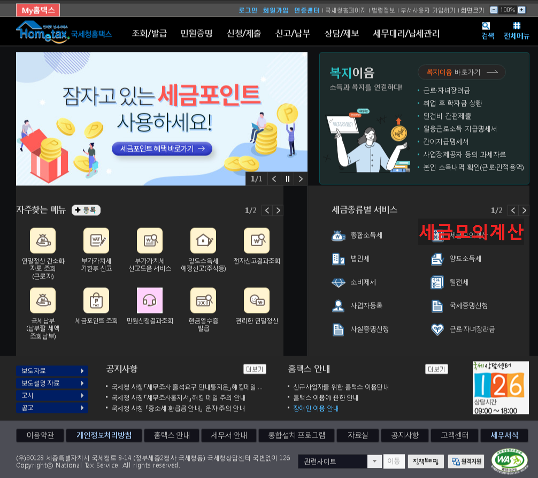Viewport: 538px width, 478px height.
Task: Open 근로·자녀장려금 in 복지이음 list
Action: [447, 90]
